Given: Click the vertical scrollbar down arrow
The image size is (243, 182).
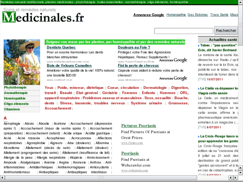Looking at the screenshot, I should [240, 172].
